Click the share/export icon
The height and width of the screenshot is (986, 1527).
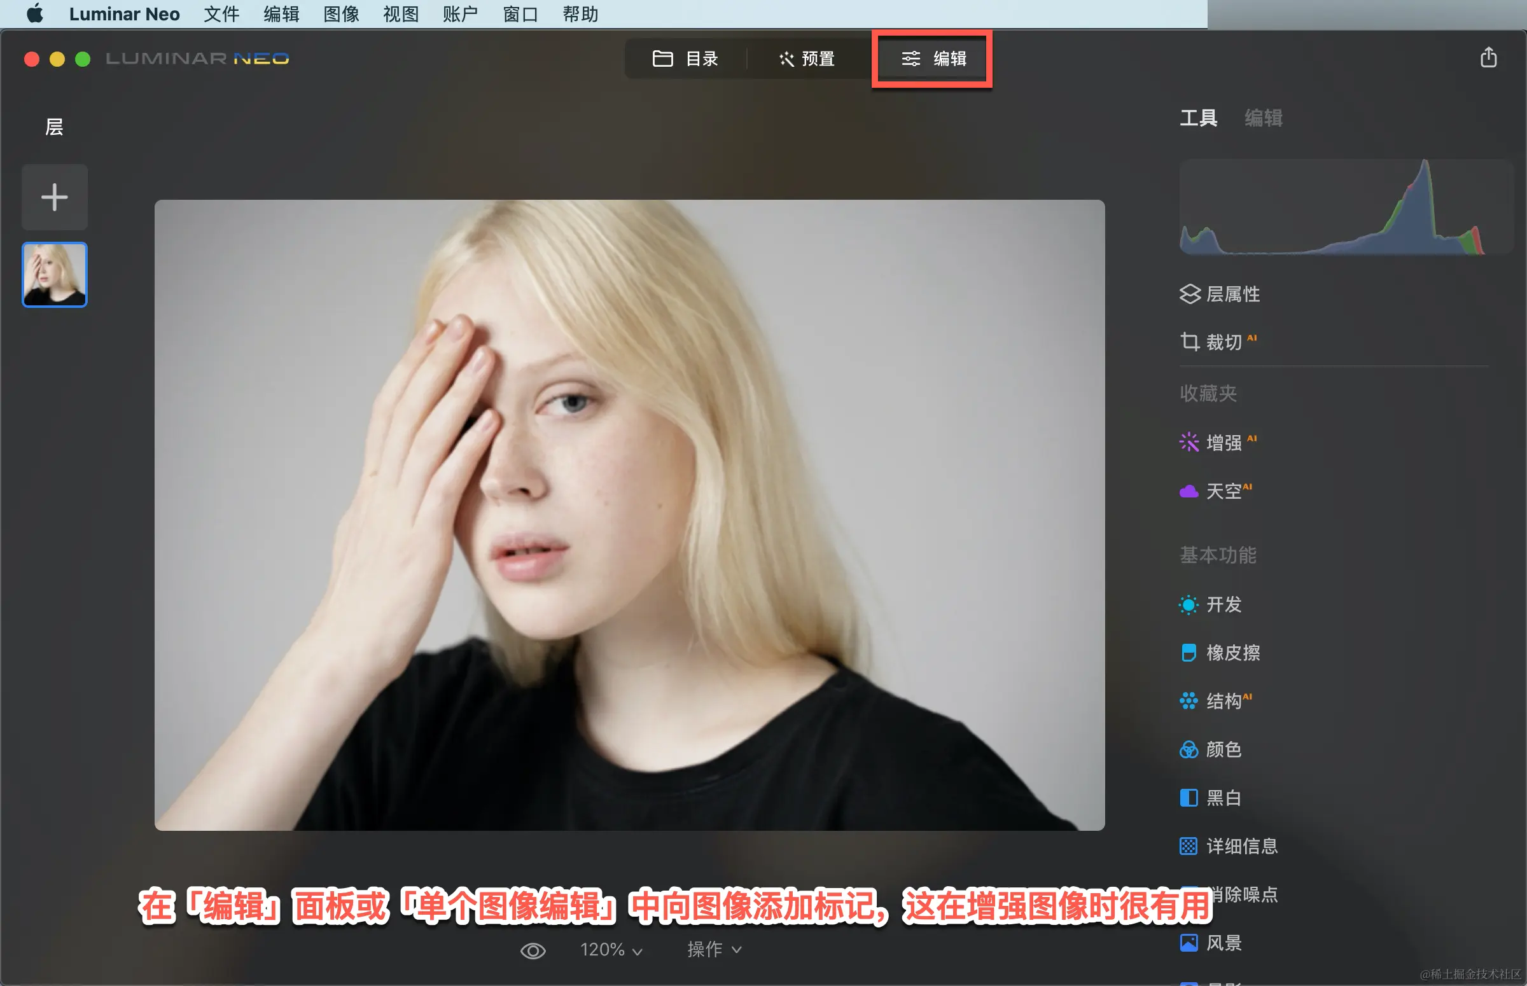click(x=1488, y=58)
